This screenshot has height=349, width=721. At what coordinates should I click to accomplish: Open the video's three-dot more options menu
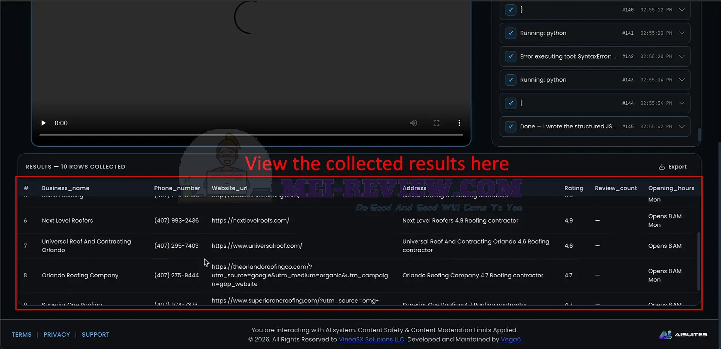tap(459, 123)
